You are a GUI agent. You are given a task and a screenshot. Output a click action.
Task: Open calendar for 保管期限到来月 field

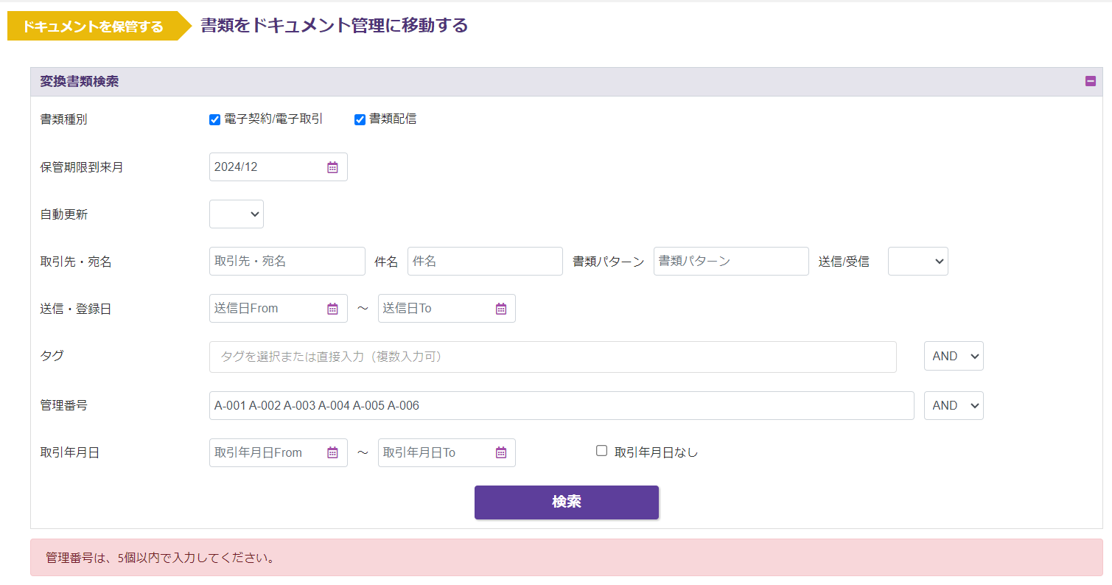tap(332, 167)
